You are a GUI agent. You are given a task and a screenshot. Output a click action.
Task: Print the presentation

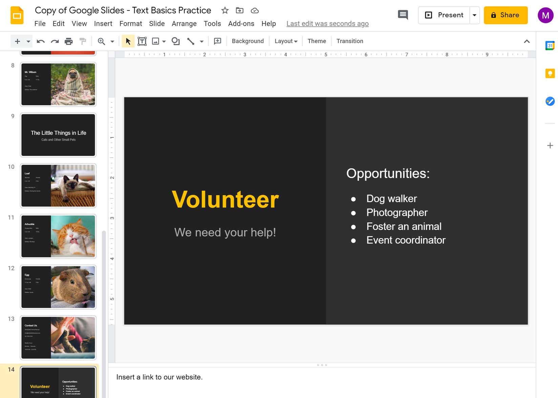[69, 41]
